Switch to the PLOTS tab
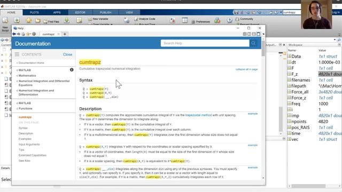Image resolution: width=342 pixels, height=192 pixels. 34,12
